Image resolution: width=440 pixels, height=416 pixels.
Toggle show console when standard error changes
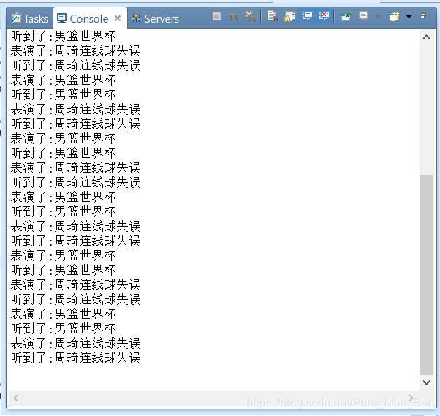click(324, 16)
